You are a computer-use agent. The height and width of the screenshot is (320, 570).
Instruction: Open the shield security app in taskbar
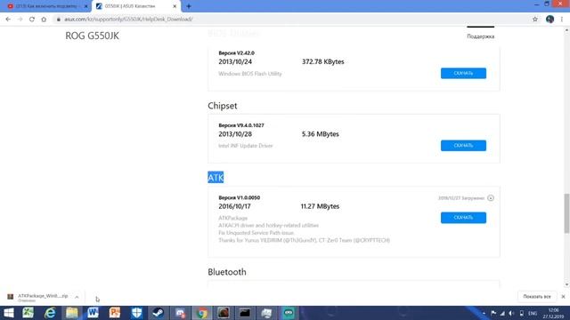pos(136,313)
